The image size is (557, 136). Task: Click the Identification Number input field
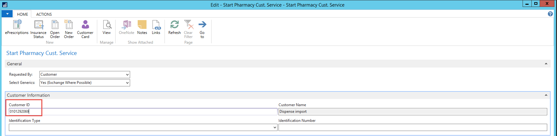click(412, 127)
